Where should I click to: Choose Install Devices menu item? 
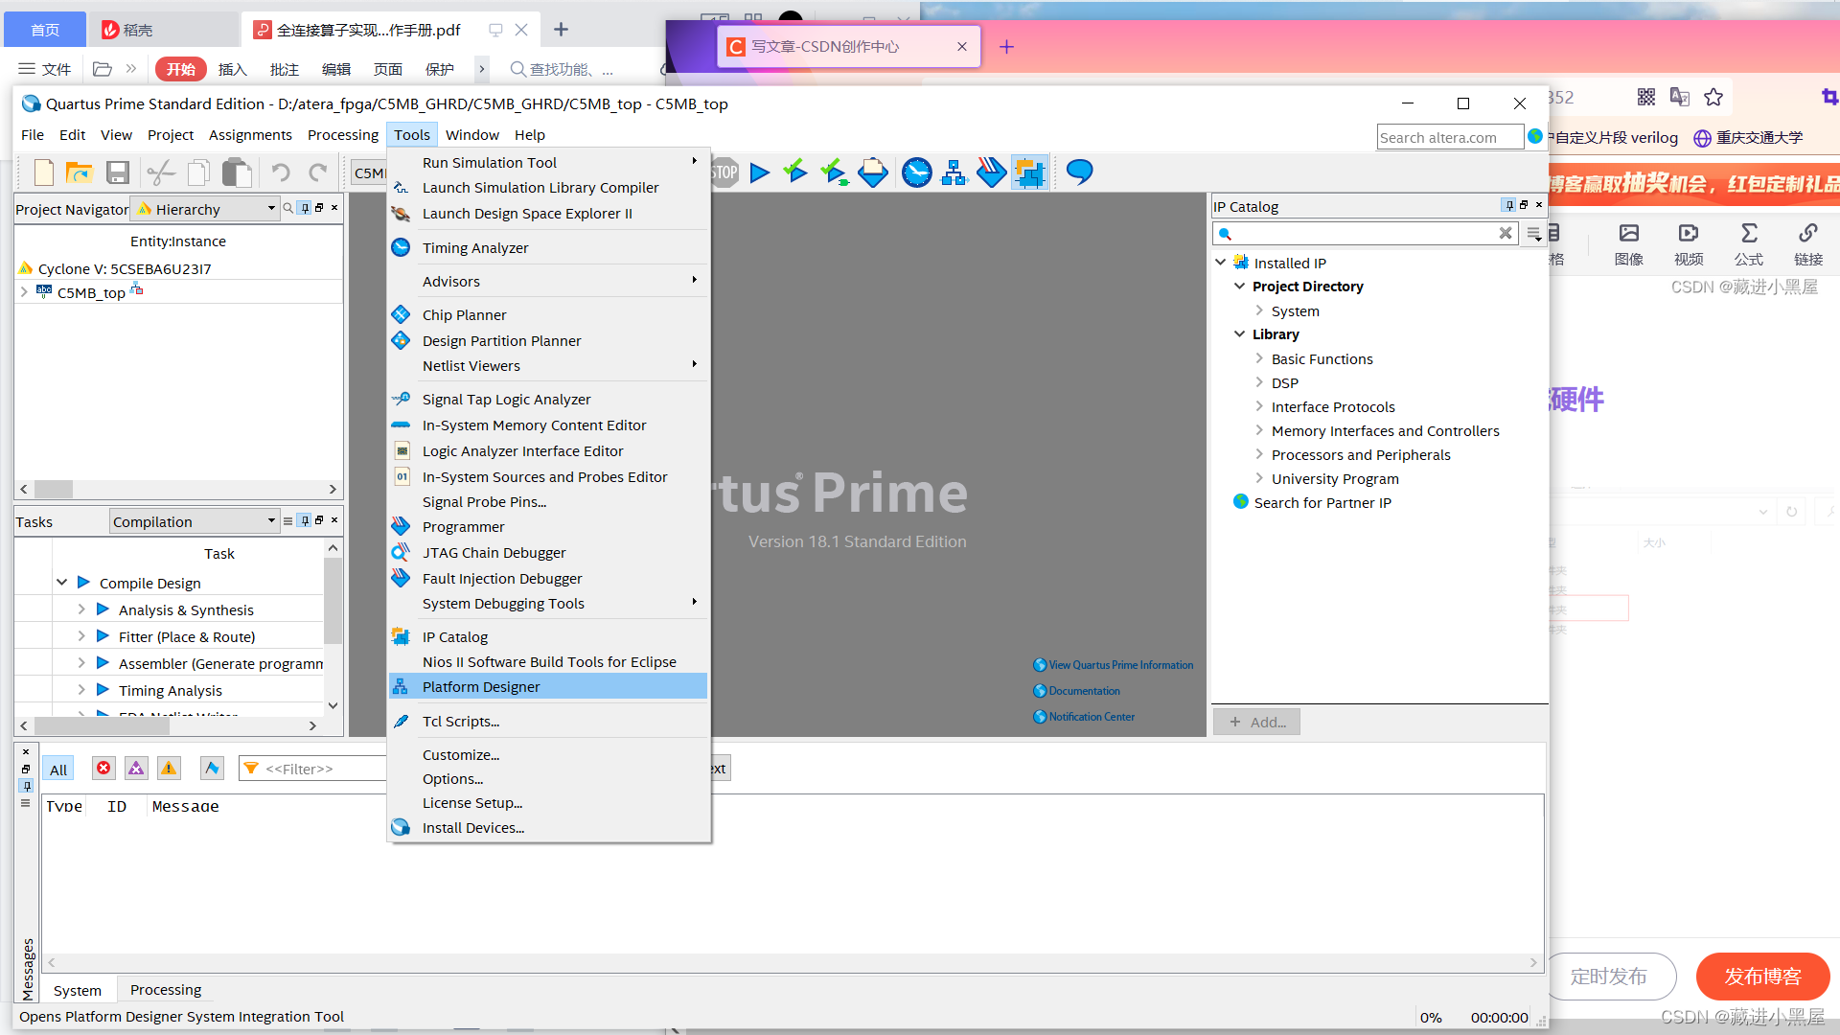tap(548, 827)
